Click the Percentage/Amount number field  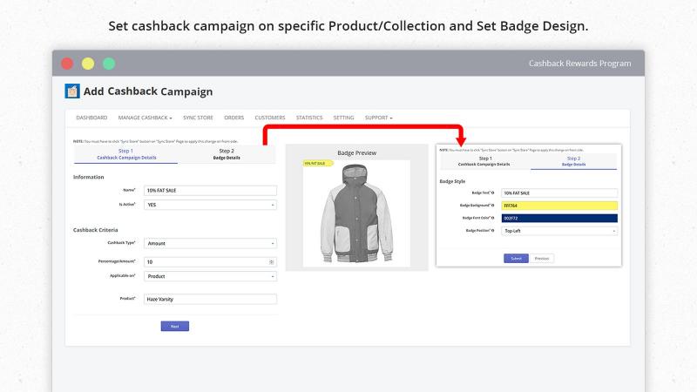pyautogui.click(x=210, y=262)
